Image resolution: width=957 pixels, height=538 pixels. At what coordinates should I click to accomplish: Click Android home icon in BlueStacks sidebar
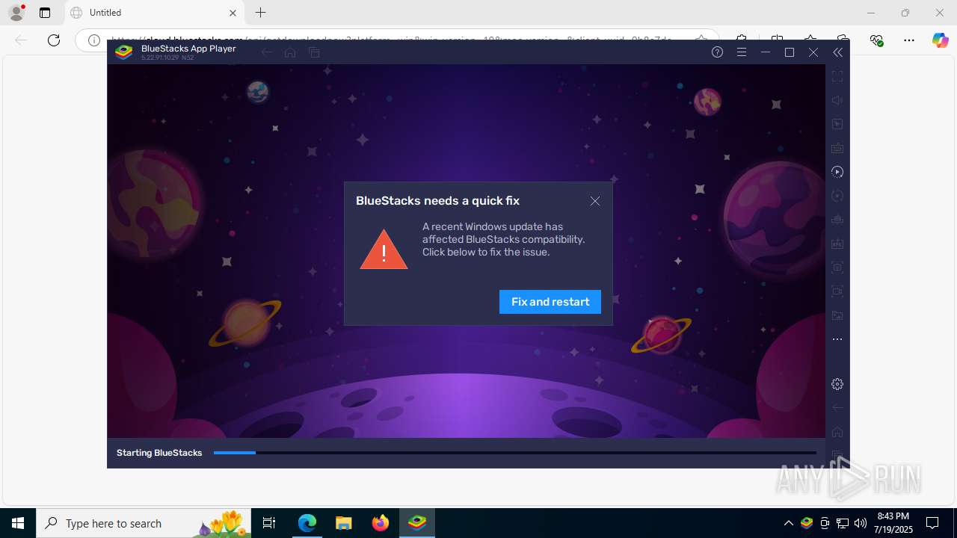point(837,432)
